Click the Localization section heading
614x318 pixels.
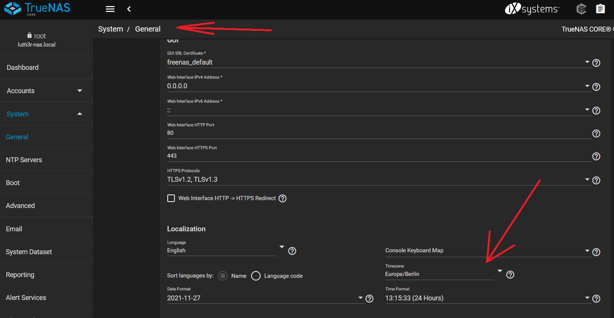tap(186, 229)
